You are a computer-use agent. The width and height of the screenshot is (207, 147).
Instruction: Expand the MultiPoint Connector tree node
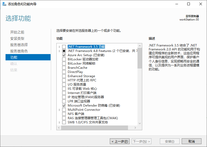click(60, 110)
